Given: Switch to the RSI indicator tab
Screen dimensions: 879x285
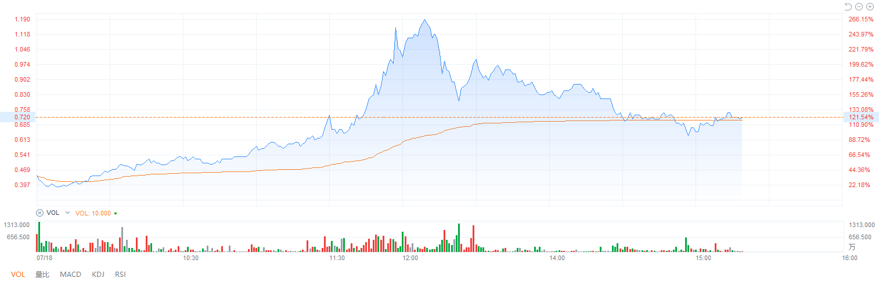Looking at the screenshot, I should [x=120, y=274].
